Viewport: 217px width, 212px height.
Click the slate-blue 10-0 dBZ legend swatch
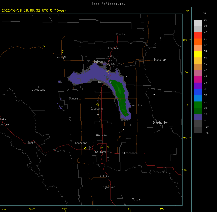[198, 117]
